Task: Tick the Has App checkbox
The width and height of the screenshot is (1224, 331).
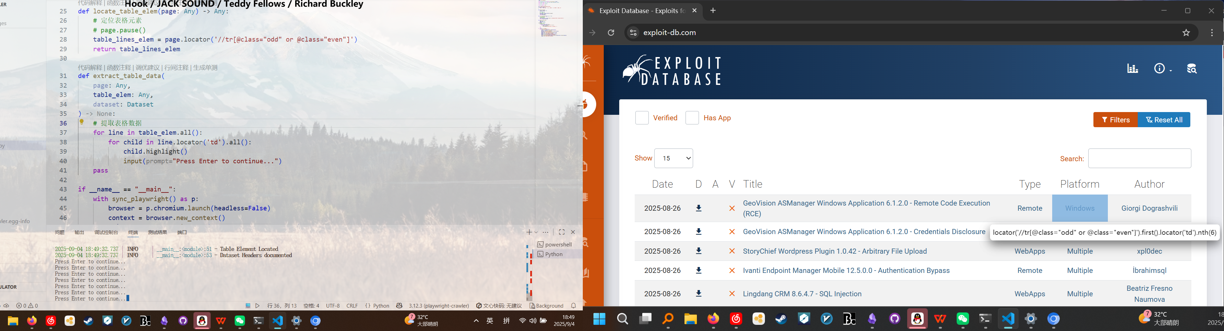Action: coord(692,118)
